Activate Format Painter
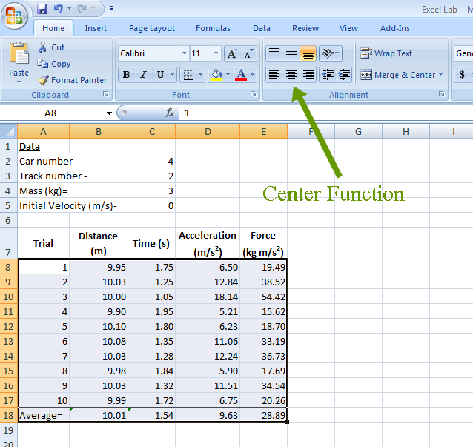This screenshot has height=447, width=473. point(72,80)
